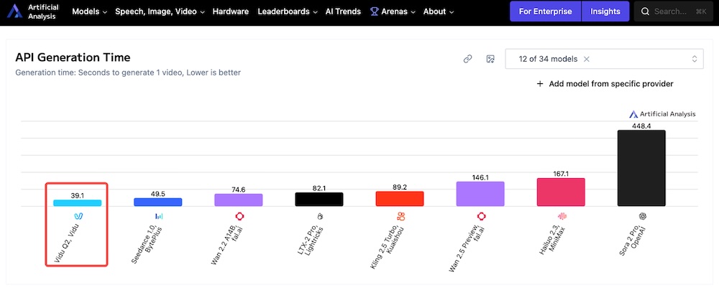The width and height of the screenshot is (719, 293).
Task: Click the MiniMax logo under Hailuo bar
Action: point(562,215)
